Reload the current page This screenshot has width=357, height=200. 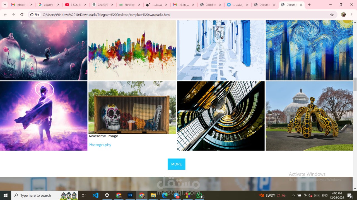(x=22, y=15)
